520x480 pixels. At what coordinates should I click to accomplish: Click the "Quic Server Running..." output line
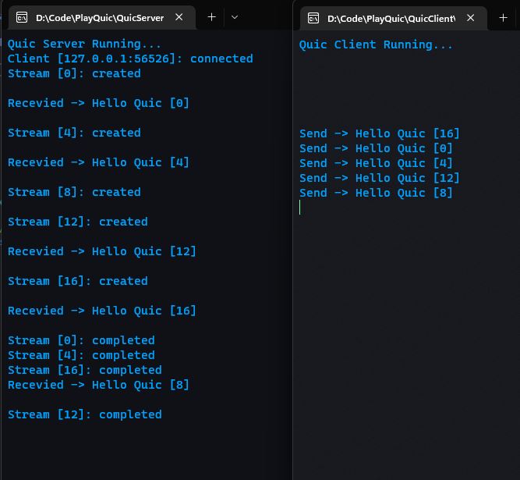[x=84, y=44]
